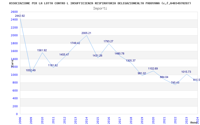The height and width of the screenshot is (125, 200).
Task: Click the 2006 x-axis year label
Action: click(20, 120)
